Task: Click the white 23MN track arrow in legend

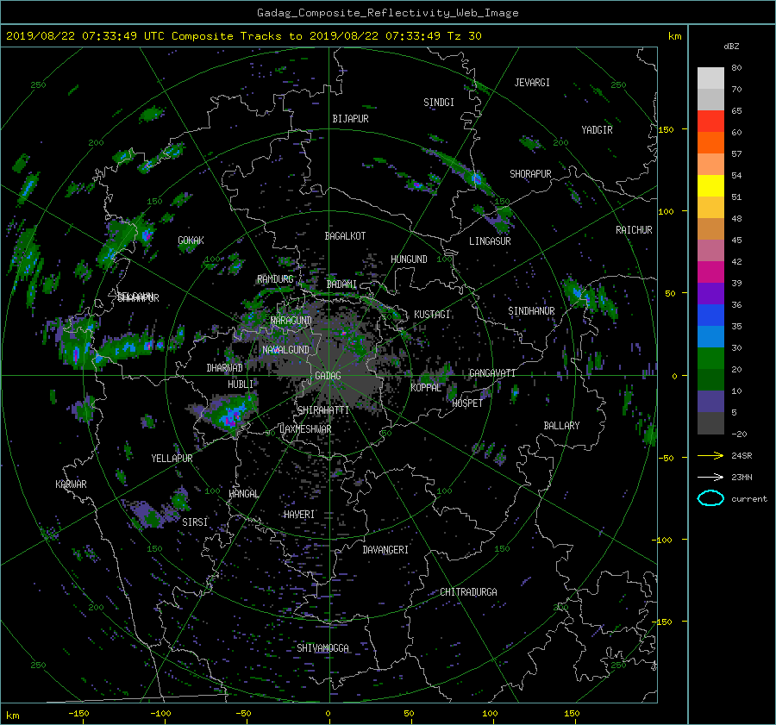Action: pyautogui.click(x=710, y=477)
